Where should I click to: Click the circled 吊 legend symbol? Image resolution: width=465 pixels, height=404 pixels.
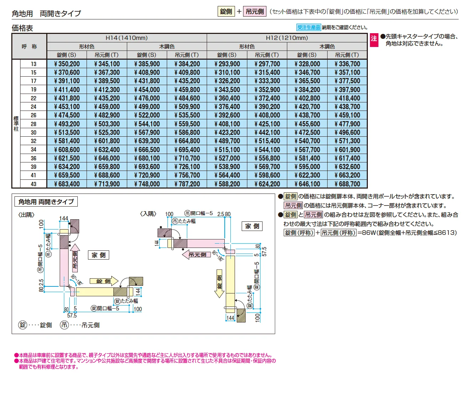coord(64,325)
